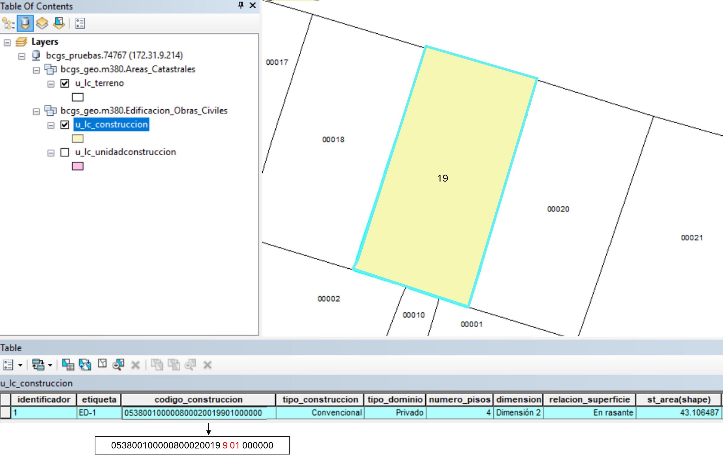
Task: Select the u_lc_construccion layer name
Action: tap(111, 124)
